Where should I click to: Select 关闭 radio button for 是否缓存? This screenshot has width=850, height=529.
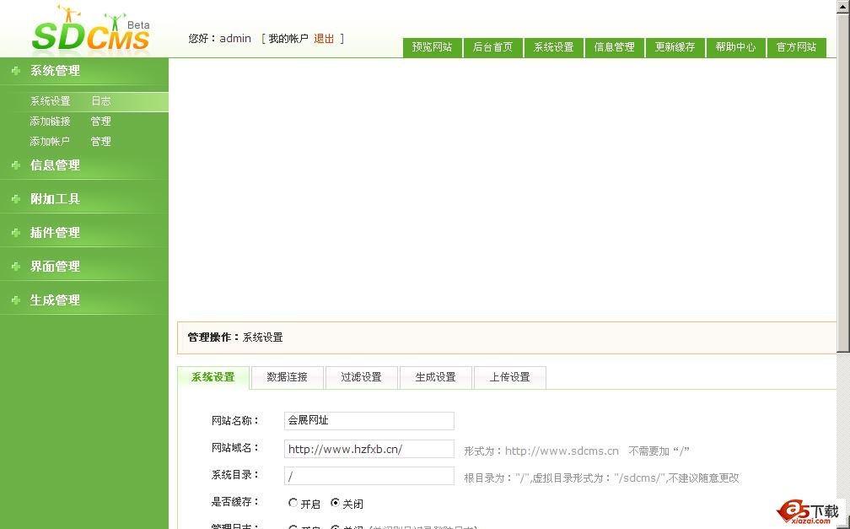pyautogui.click(x=336, y=503)
